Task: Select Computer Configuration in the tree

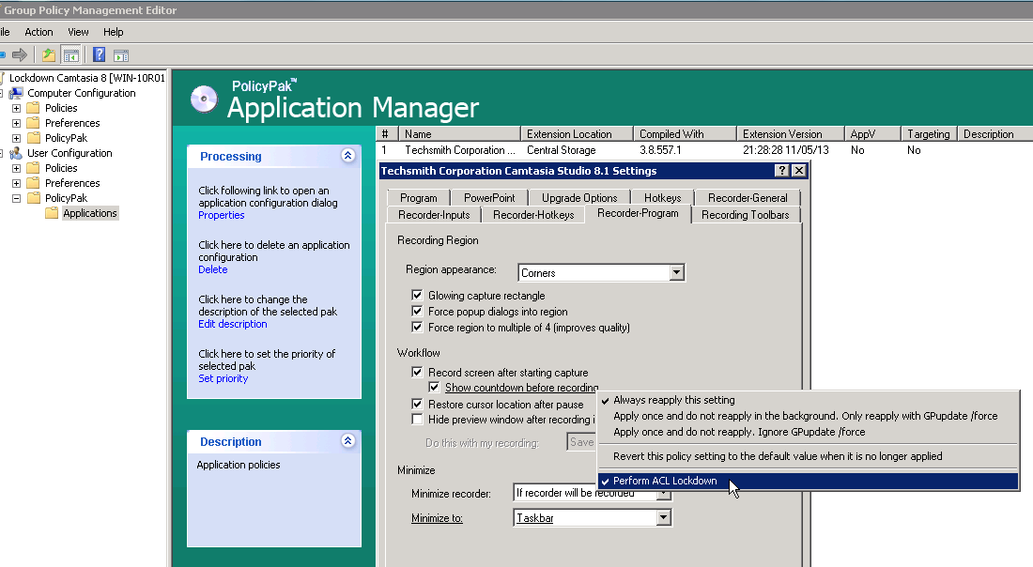Action: (x=82, y=93)
